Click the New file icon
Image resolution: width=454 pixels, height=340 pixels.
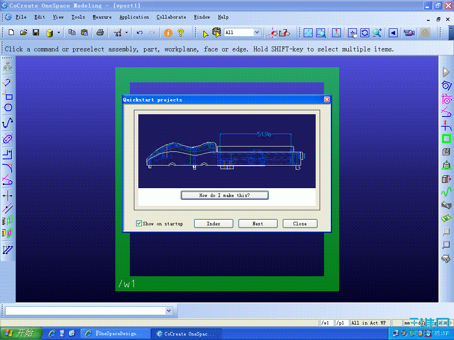pyautogui.click(x=11, y=32)
